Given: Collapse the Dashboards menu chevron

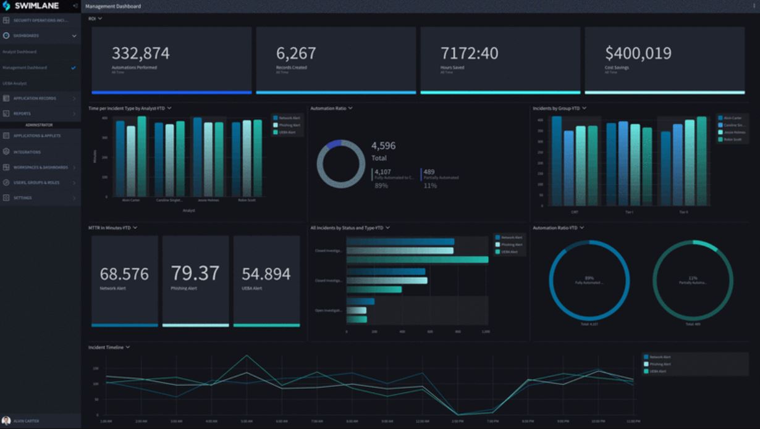Looking at the screenshot, I should pos(74,36).
